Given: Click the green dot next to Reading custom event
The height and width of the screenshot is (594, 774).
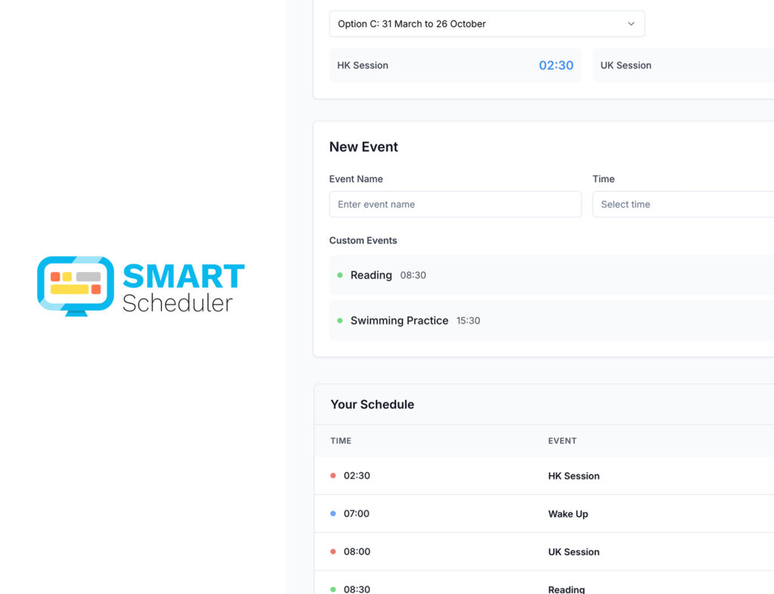Looking at the screenshot, I should pos(339,275).
